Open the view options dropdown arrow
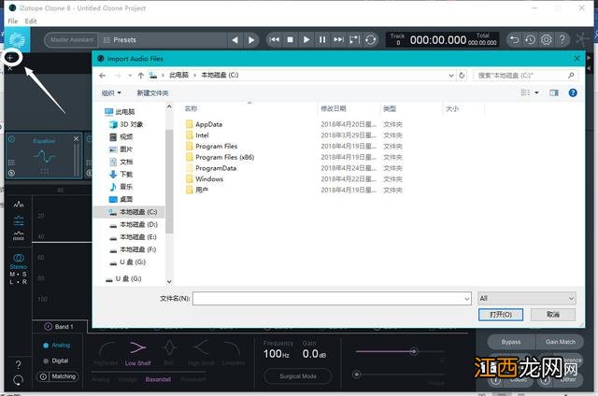Screen dimensions: 598x396 pos(536,92)
